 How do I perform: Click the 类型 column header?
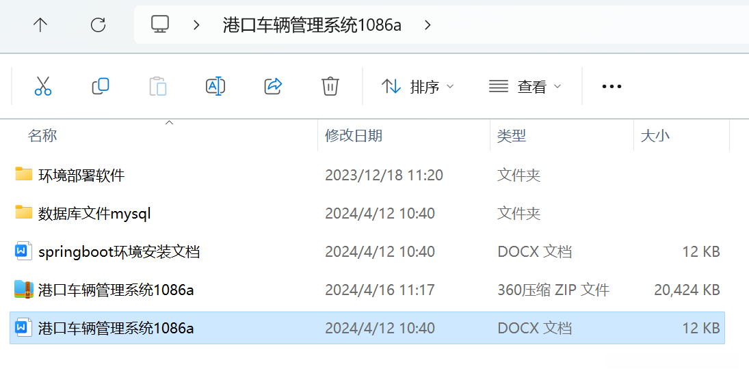tap(511, 136)
